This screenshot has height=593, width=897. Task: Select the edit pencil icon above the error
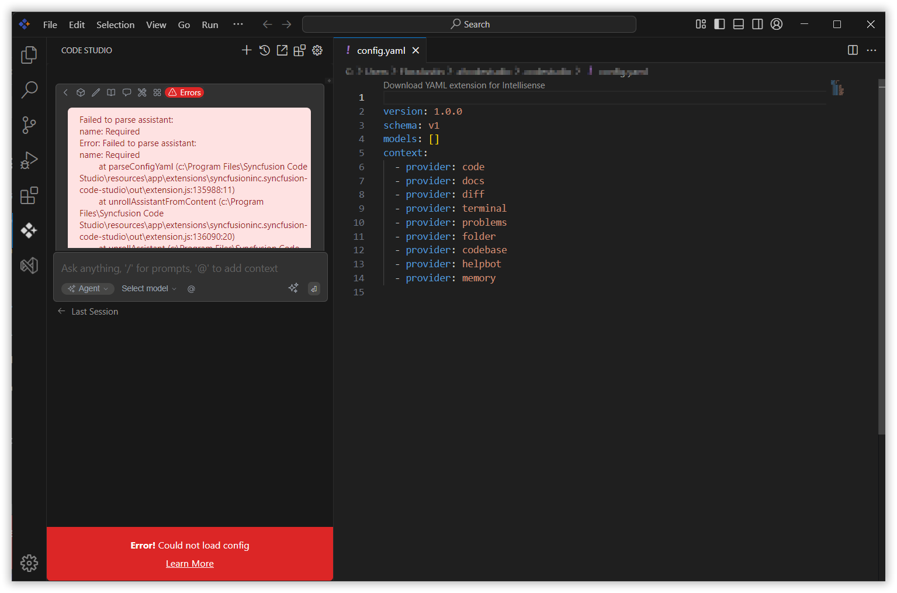(96, 92)
